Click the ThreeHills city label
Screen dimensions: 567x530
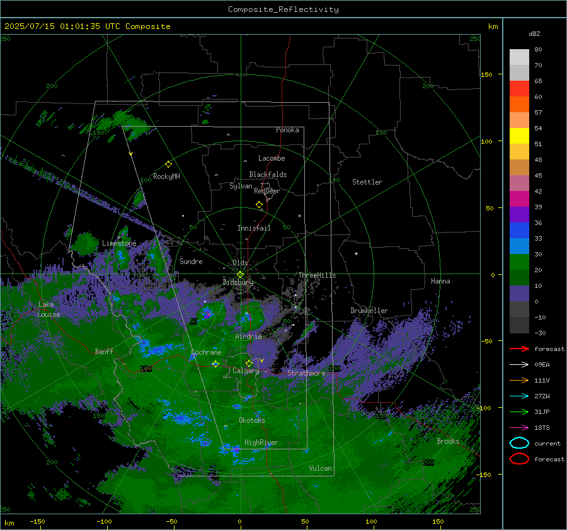(317, 275)
